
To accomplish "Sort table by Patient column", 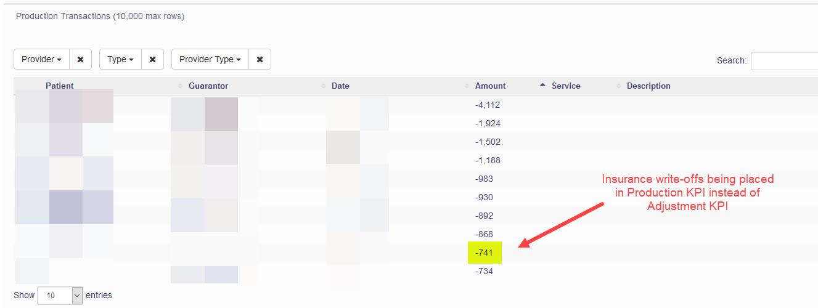I will click(x=60, y=86).
